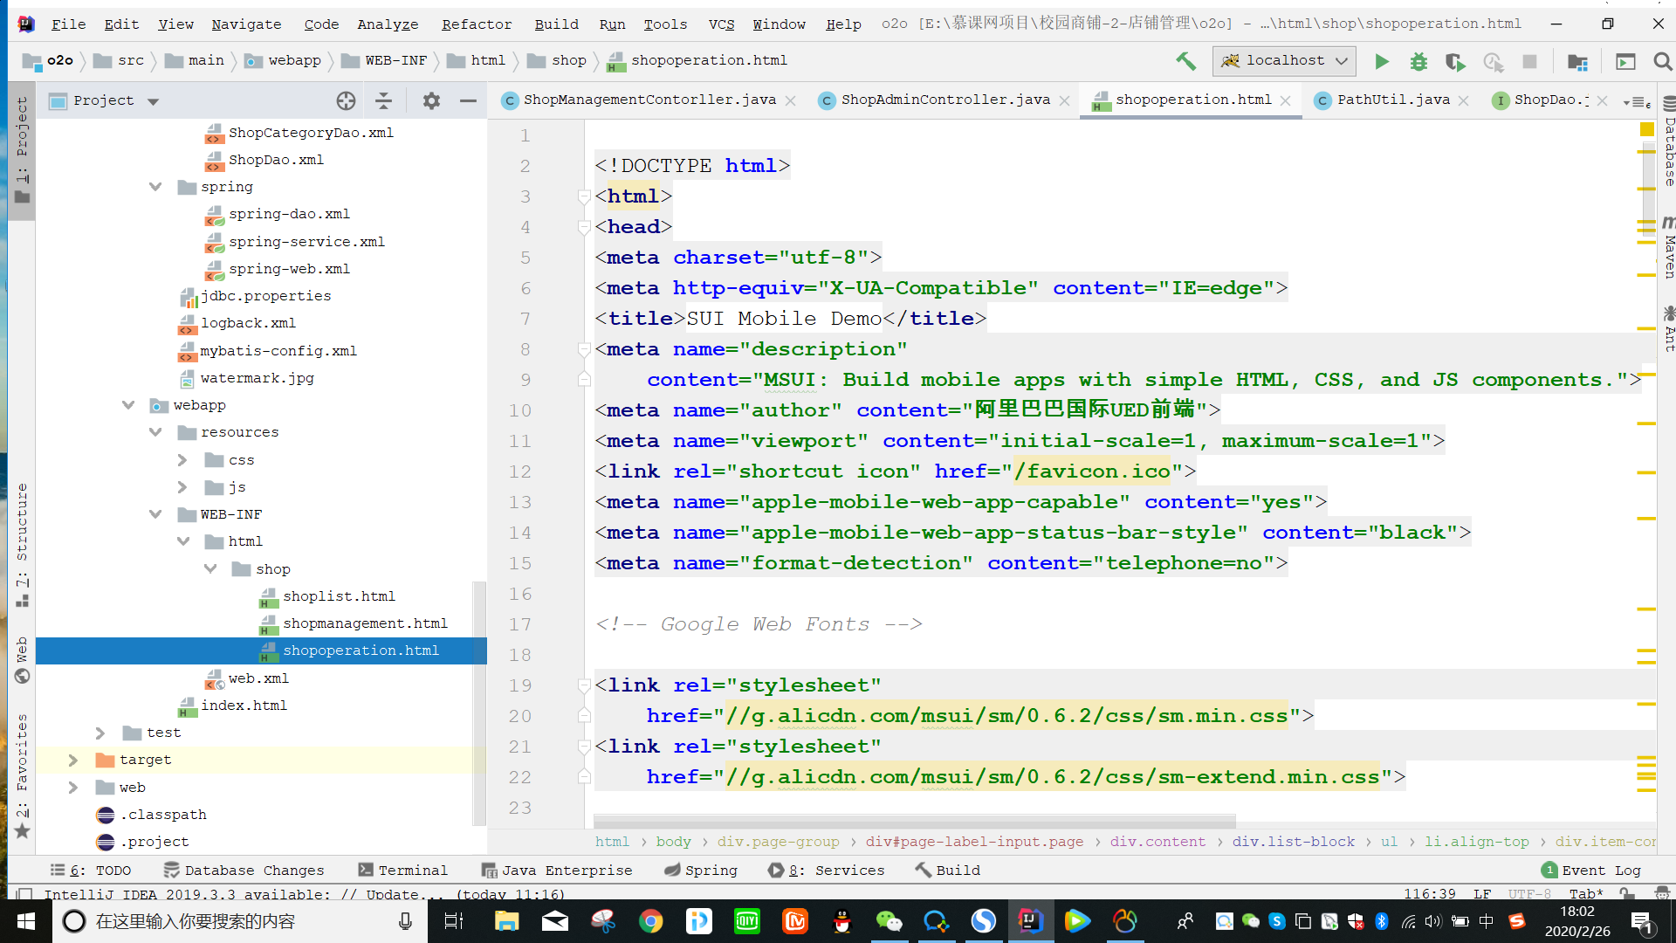Click the UTF-8 encoding status entry
The width and height of the screenshot is (1676, 943).
click(1529, 893)
